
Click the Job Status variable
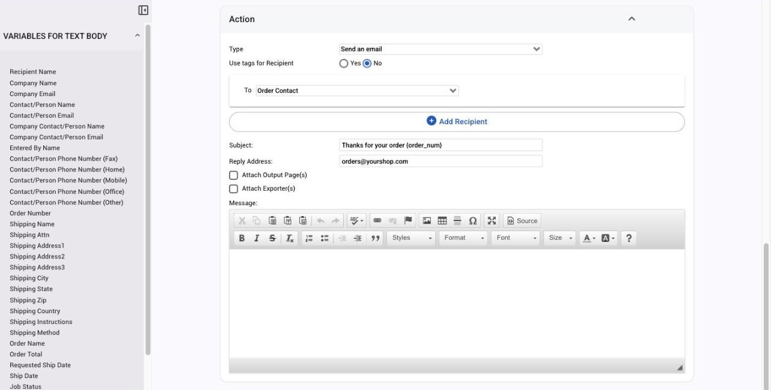25,387
